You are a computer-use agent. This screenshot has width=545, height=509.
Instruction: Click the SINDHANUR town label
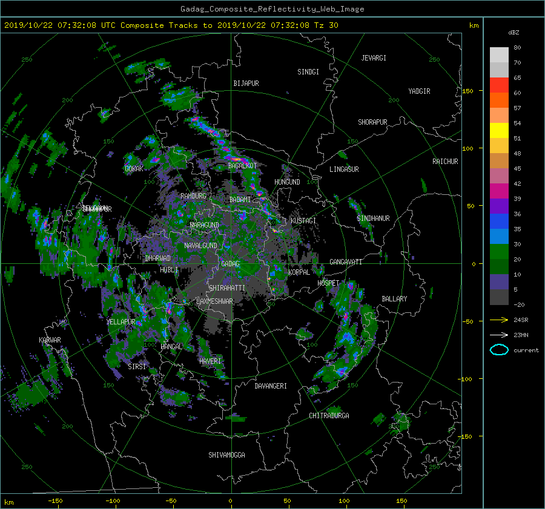373,218
